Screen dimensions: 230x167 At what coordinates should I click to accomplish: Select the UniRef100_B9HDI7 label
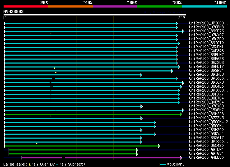(x=206, y=67)
